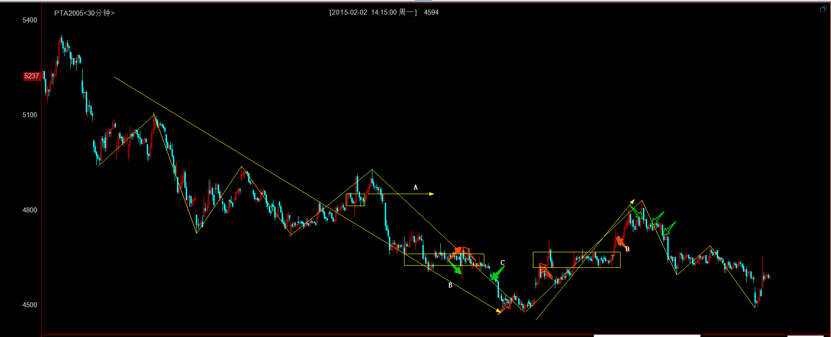Select the annotation label C
831x337 pixels.
pos(503,263)
